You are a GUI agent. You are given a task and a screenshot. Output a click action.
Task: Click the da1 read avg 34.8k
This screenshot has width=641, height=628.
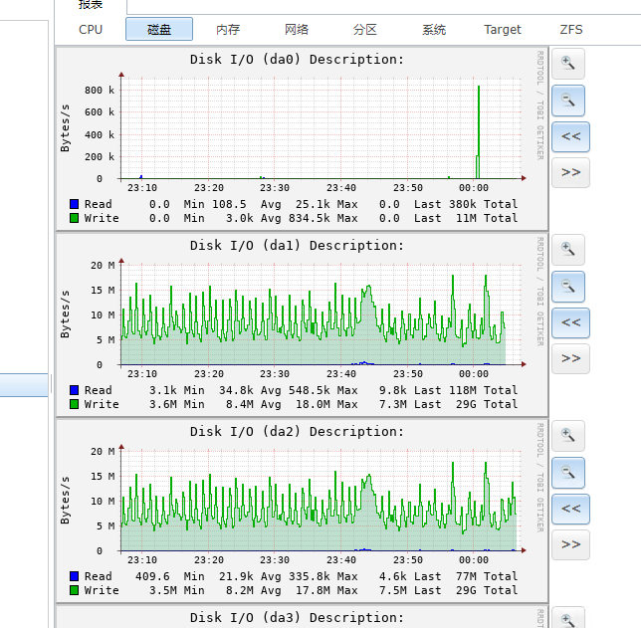pos(236,390)
